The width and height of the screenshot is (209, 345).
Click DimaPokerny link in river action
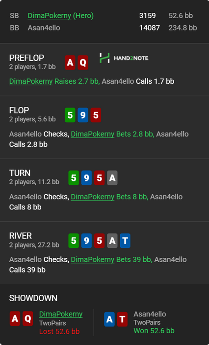(92, 259)
